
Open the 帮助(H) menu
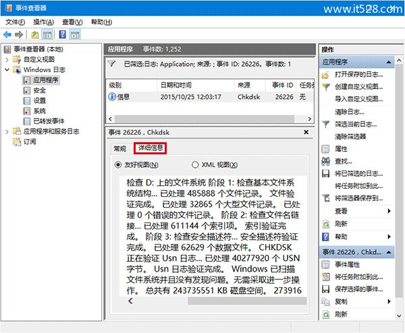point(101,22)
